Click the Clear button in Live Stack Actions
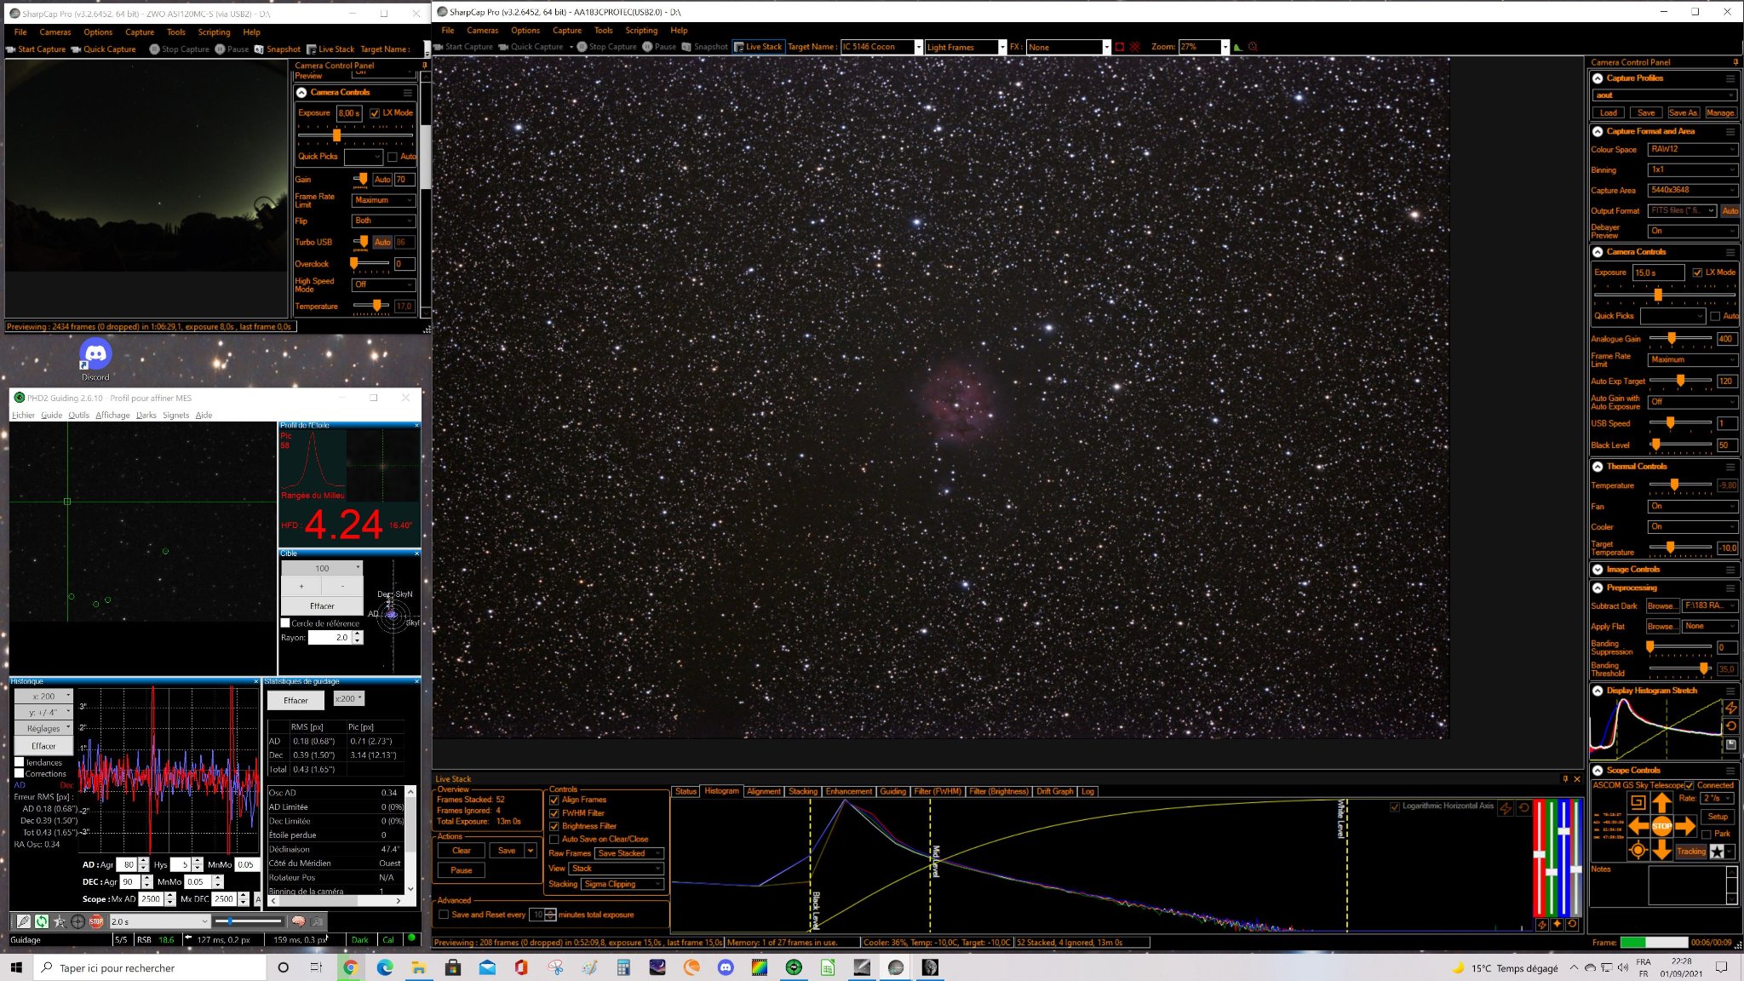The width and height of the screenshot is (1744, 981). [x=462, y=851]
